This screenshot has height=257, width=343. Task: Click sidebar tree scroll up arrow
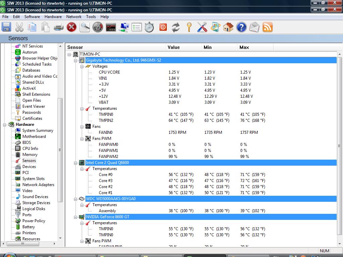(x=60, y=46)
